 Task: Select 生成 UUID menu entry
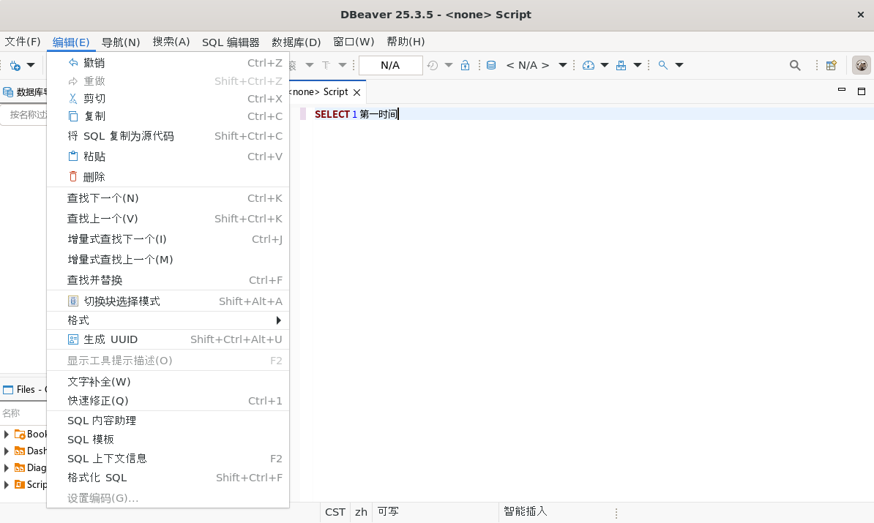pos(168,339)
